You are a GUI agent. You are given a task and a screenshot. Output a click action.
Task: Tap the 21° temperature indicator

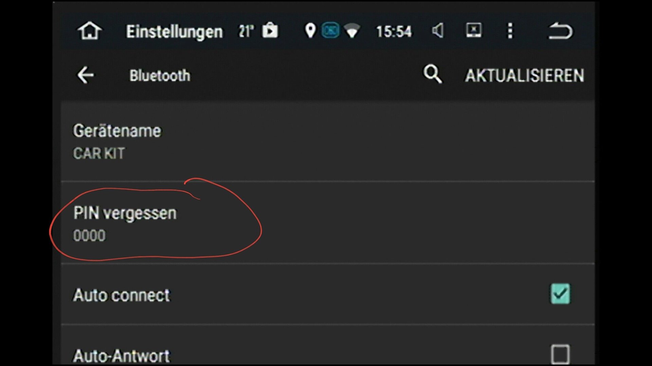pos(246,31)
